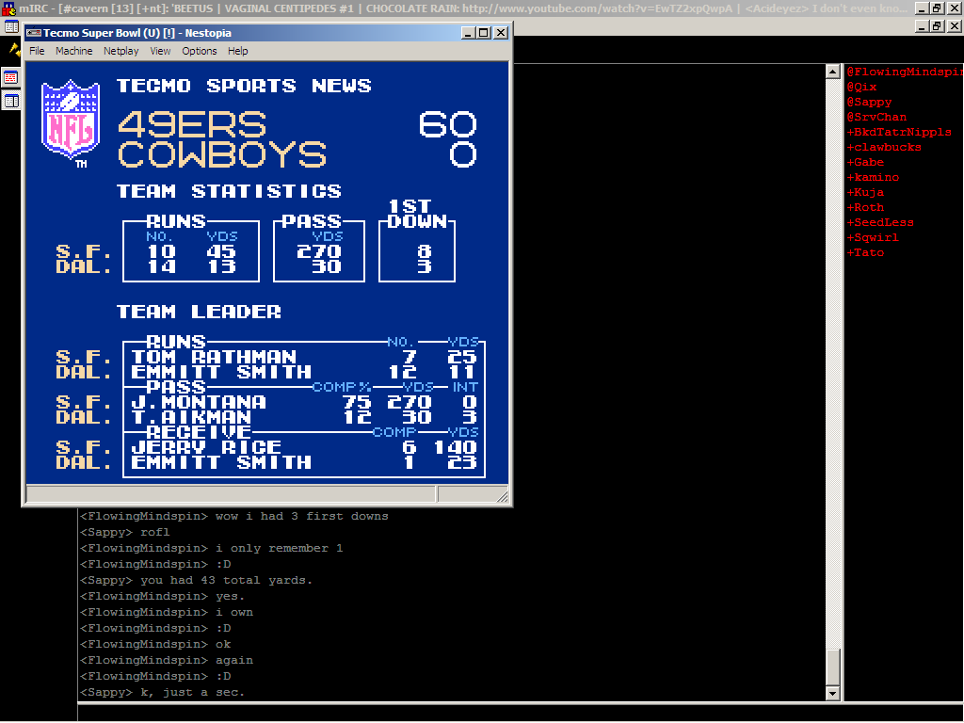
Task: Select @Sappy in the nickname list
Action: (x=869, y=102)
